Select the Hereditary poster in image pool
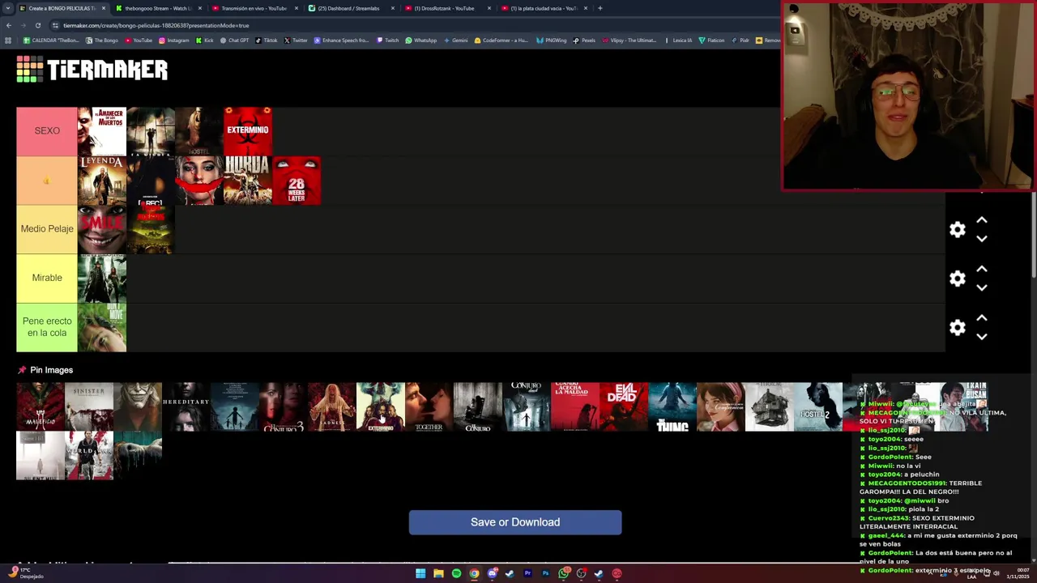The height and width of the screenshot is (583, 1037). tap(186, 406)
